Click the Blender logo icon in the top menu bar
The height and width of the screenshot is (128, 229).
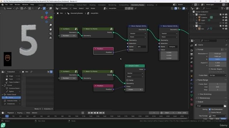pos(3,5)
